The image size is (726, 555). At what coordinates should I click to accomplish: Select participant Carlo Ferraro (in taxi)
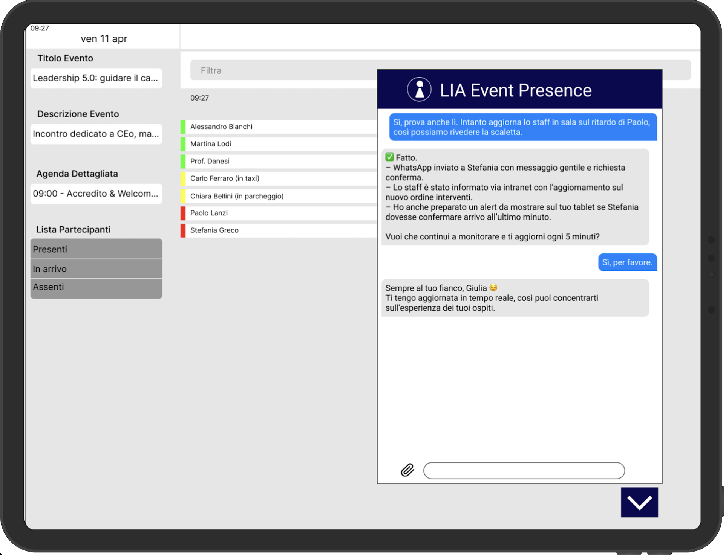tap(279, 178)
